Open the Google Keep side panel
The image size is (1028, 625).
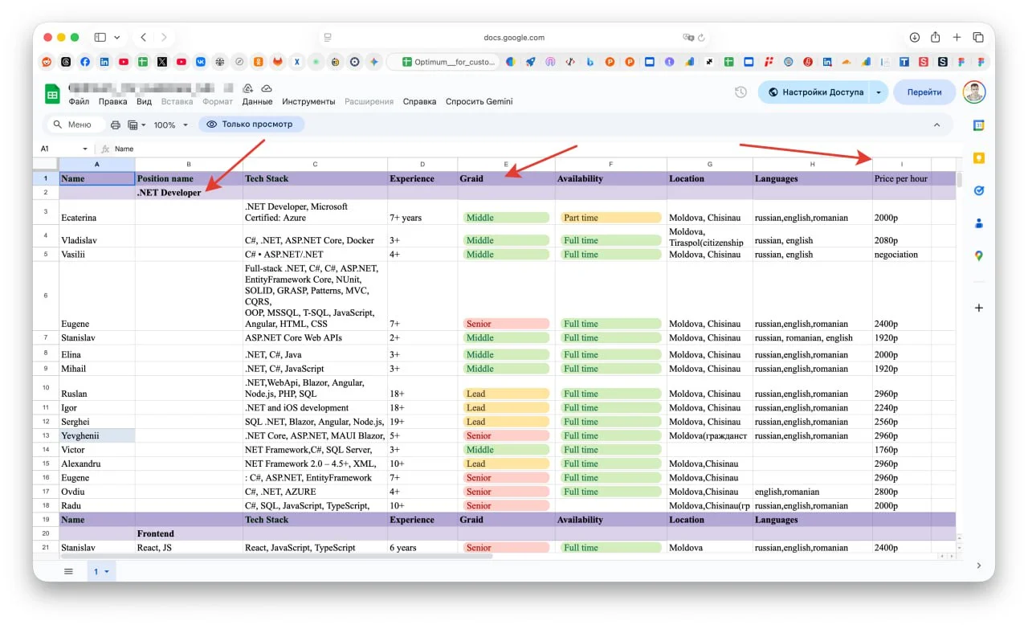pos(978,158)
